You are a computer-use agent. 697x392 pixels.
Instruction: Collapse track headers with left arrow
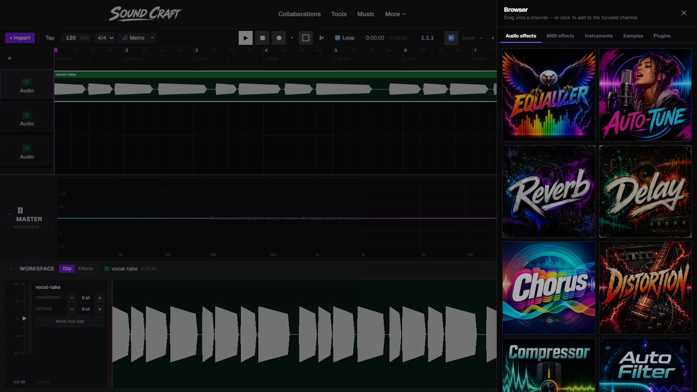(x=9, y=58)
